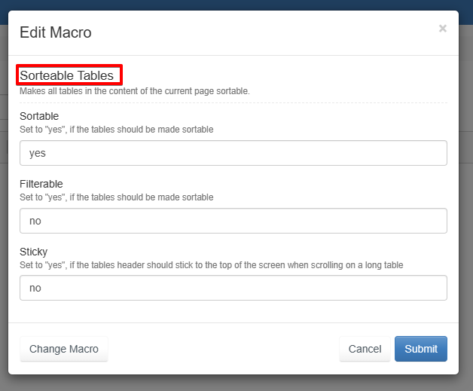Submit the macro settings
The image size is (473, 391).
(420, 349)
